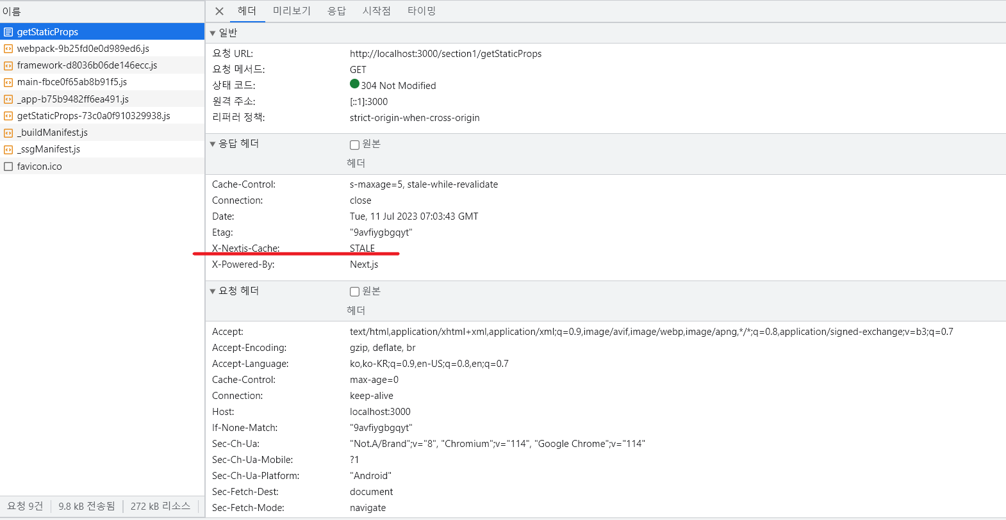Click the strict-origin-when-cross-origin value

(415, 118)
